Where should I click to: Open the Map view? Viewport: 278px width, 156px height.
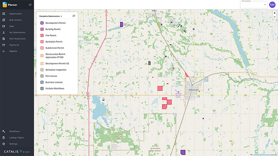[11, 26]
